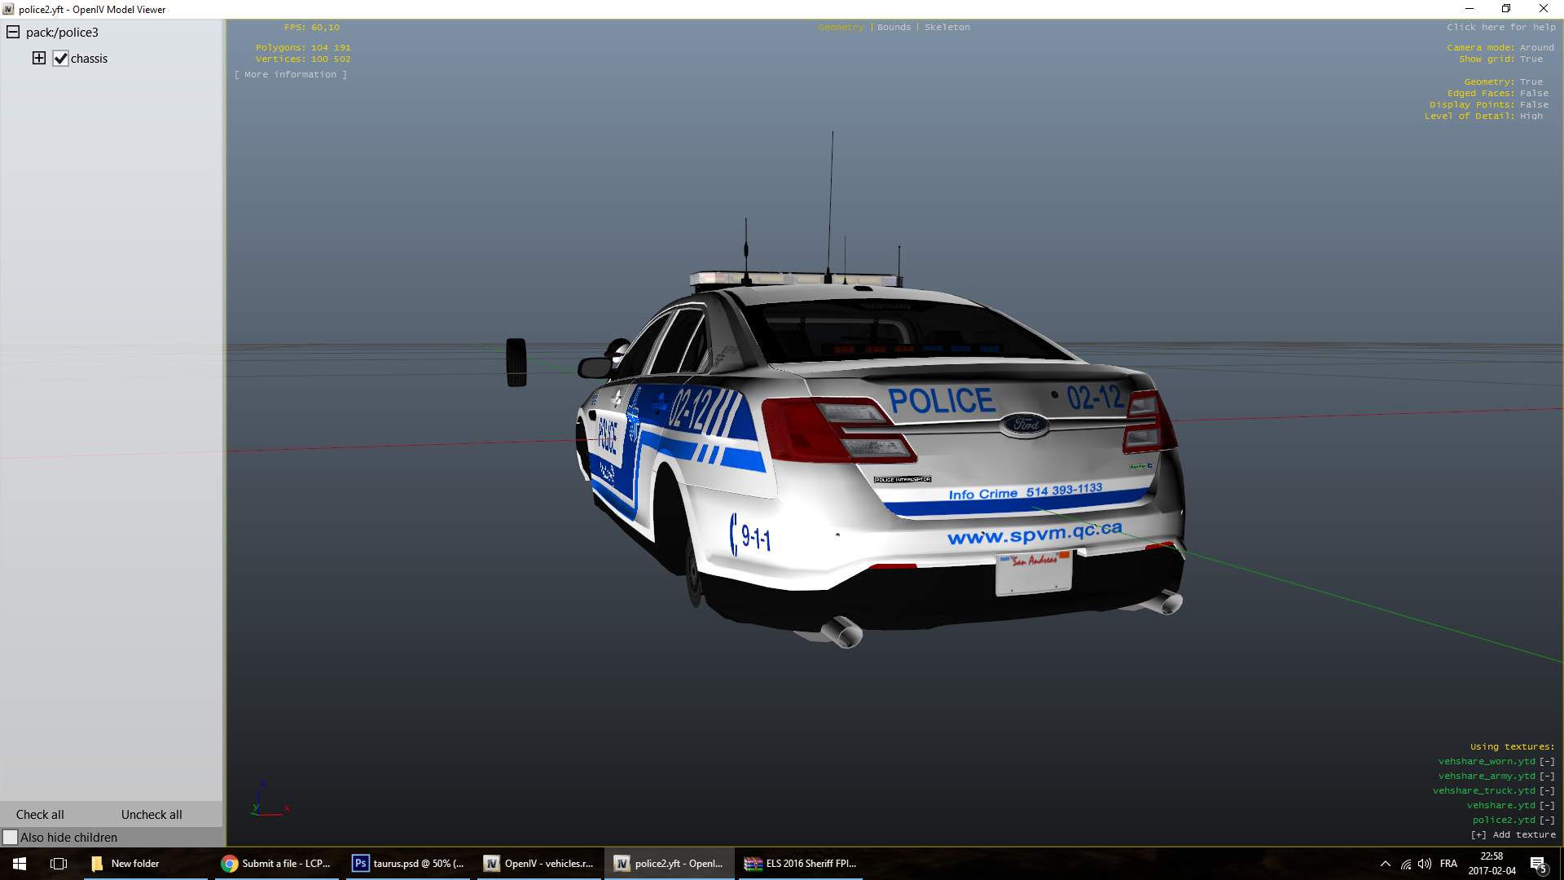Click Add texture option
This screenshot has height=880, width=1564.
[1513, 834]
